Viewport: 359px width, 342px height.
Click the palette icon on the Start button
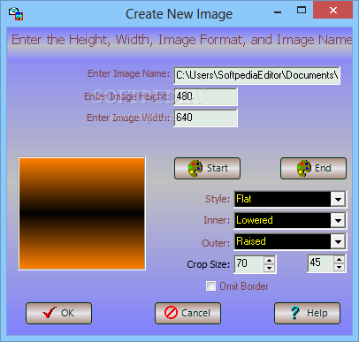[195, 168]
